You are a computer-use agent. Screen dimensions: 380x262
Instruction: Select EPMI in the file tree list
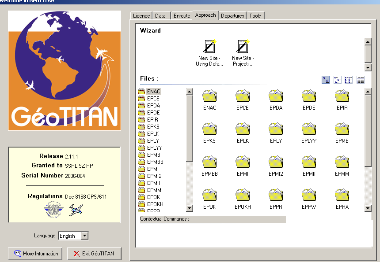[153, 169]
